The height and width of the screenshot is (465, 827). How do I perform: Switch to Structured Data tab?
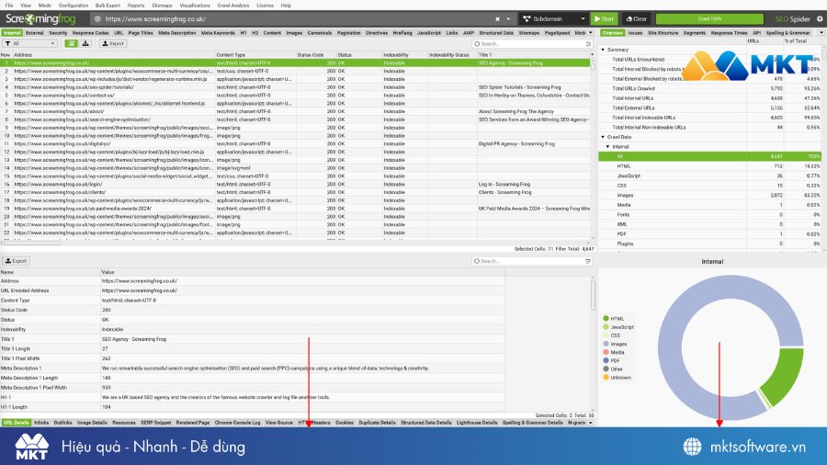click(496, 33)
